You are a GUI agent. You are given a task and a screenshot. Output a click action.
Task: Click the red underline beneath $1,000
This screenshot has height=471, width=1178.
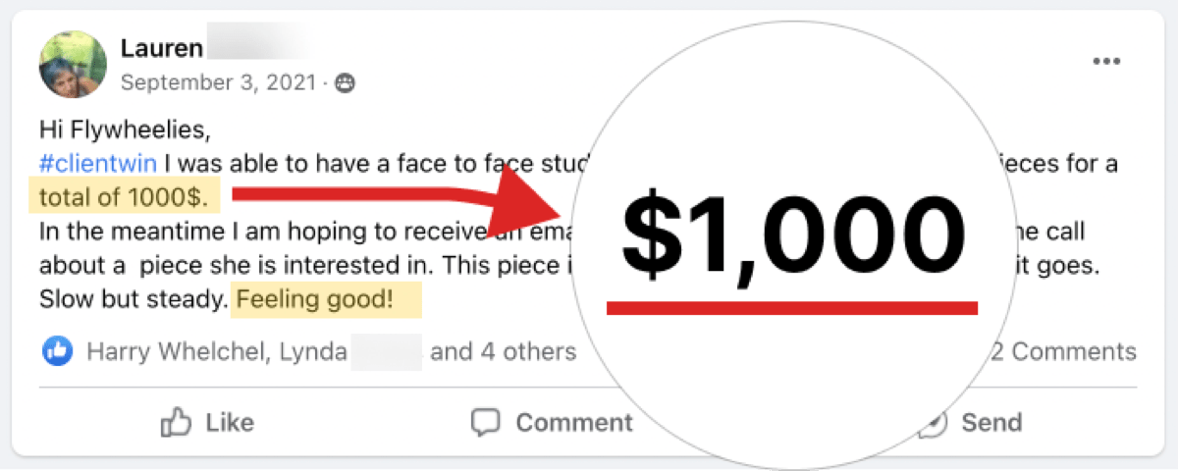tap(791, 308)
